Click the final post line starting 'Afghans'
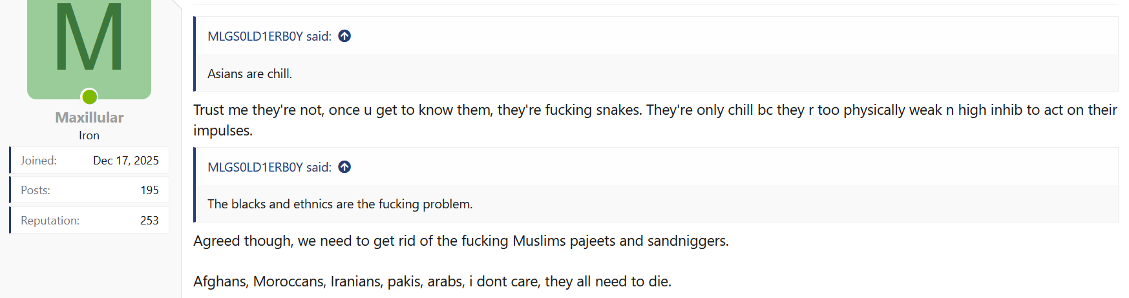1129x298 pixels. point(432,282)
